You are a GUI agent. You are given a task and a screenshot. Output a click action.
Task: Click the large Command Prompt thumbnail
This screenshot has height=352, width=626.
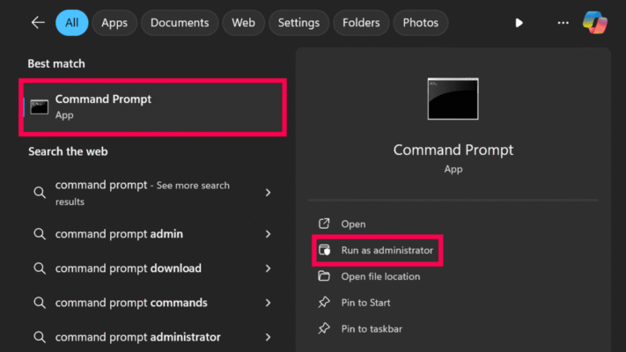(x=453, y=99)
